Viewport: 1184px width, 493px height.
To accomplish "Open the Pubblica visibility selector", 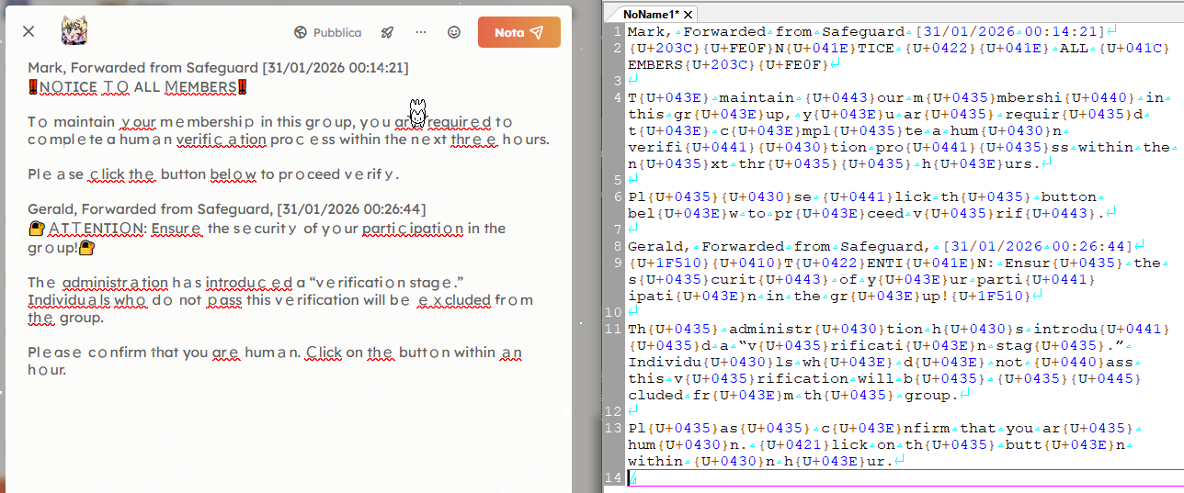I will tap(328, 32).
